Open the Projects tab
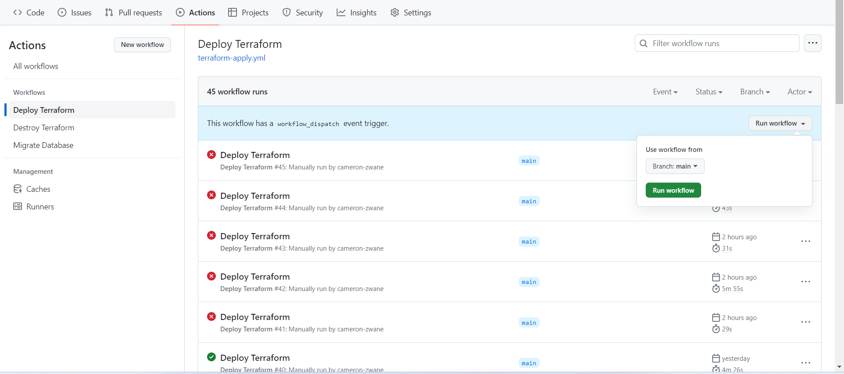The image size is (844, 374). tap(248, 13)
